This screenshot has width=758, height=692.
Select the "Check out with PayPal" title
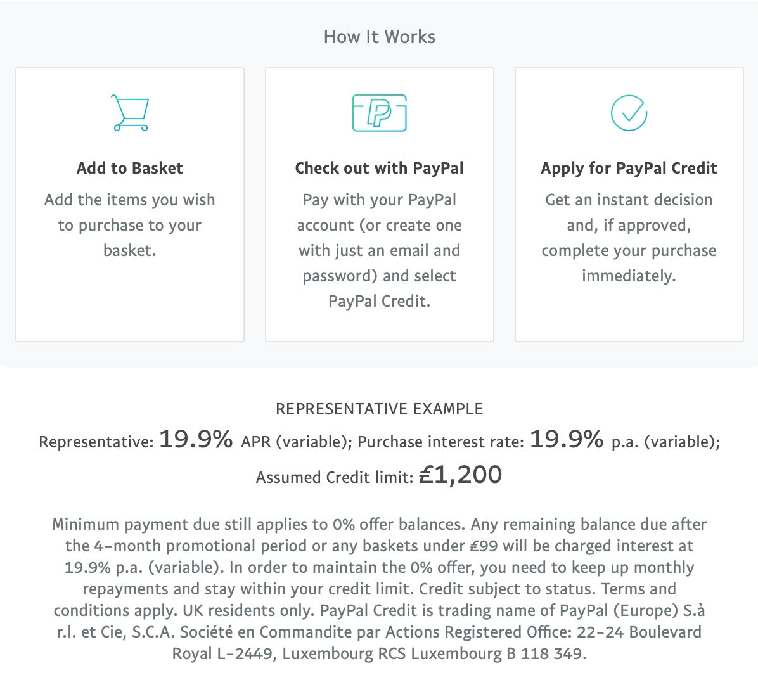coord(379,168)
